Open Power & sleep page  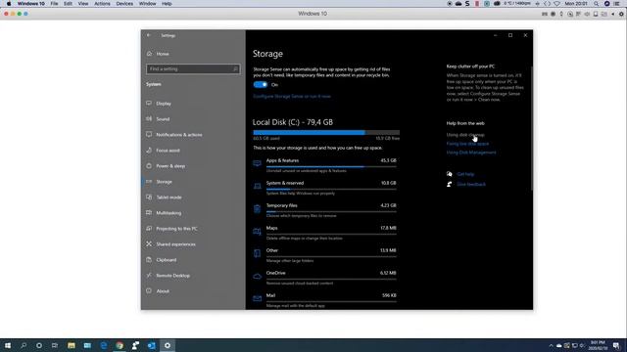click(x=170, y=166)
